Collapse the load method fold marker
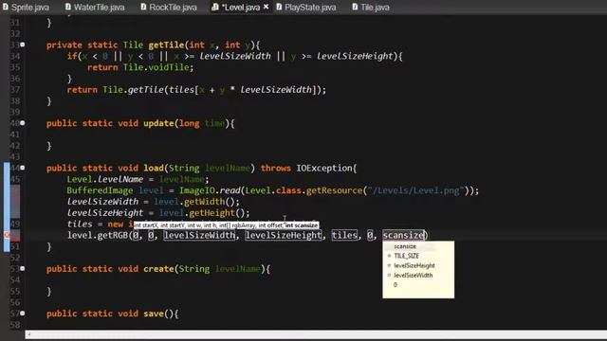Viewport: 607px width, 341px height. pyautogui.click(x=23, y=168)
